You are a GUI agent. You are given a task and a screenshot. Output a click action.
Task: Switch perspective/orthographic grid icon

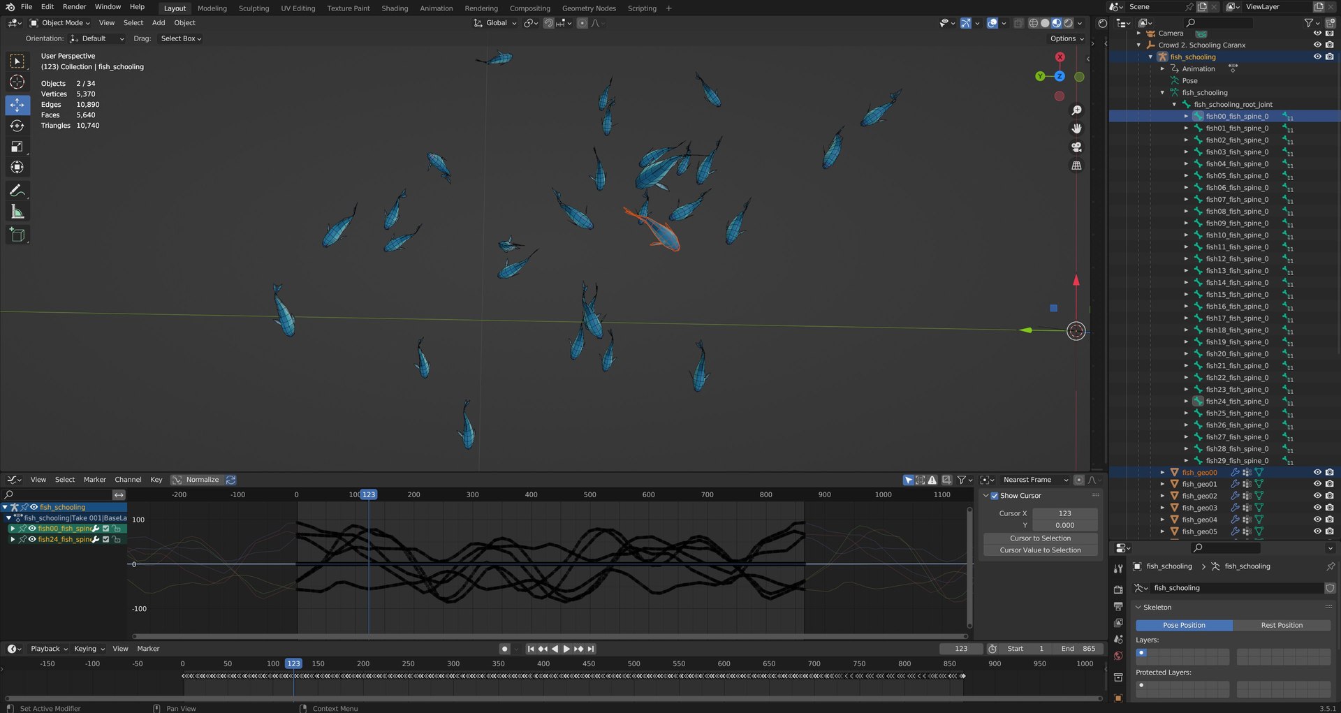pyautogui.click(x=1076, y=166)
